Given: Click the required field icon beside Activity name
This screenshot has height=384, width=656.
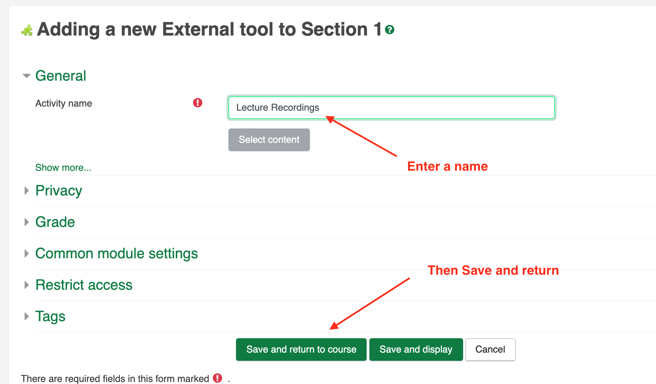Looking at the screenshot, I should pyautogui.click(x=198, y=102).
